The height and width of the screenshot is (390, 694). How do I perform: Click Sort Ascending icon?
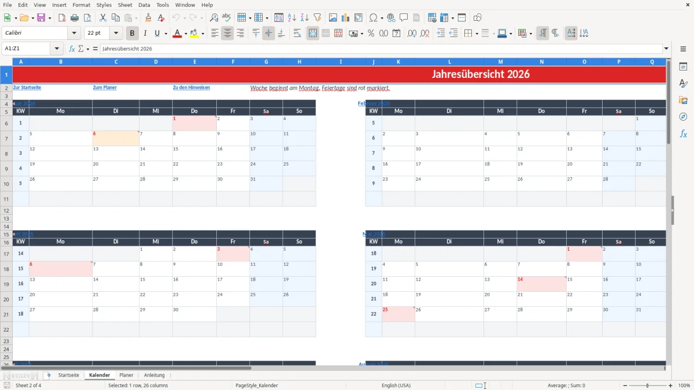point(291,18)
